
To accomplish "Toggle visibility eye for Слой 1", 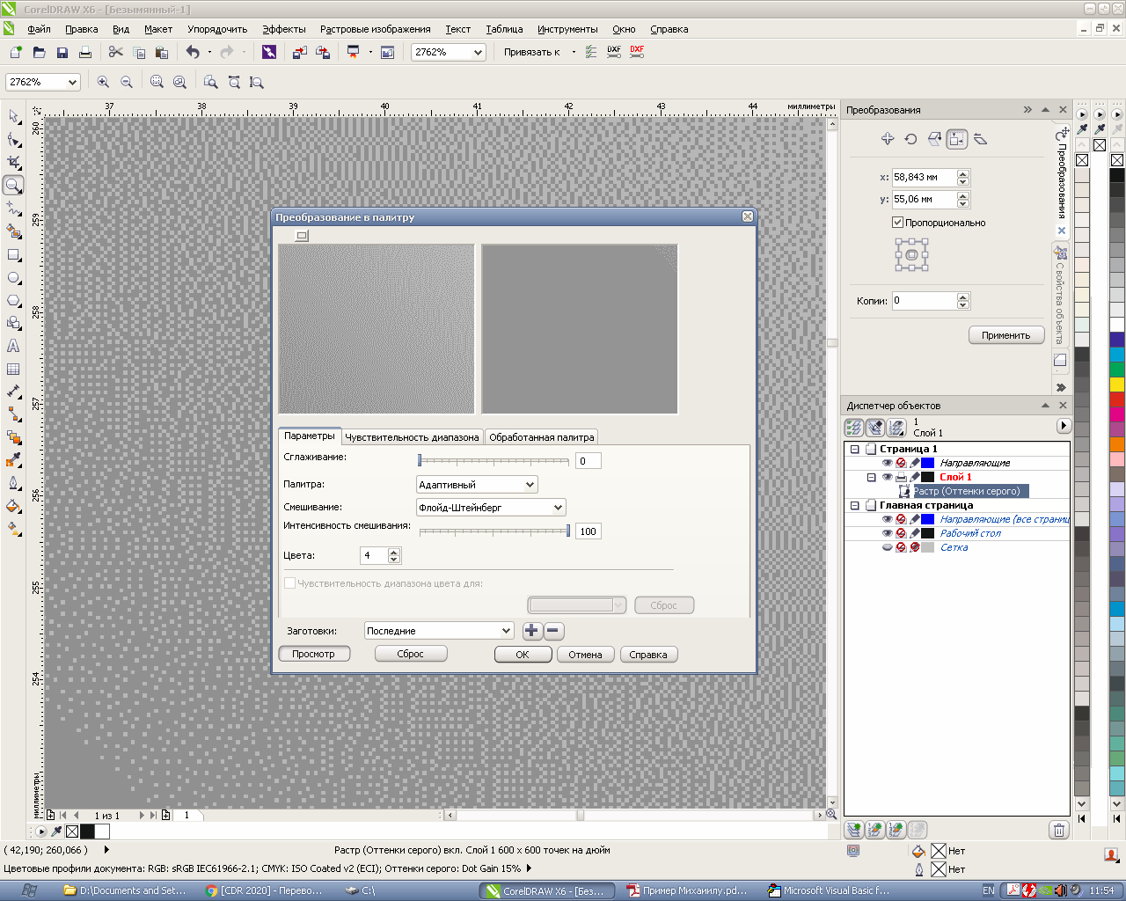I will 887,477.
